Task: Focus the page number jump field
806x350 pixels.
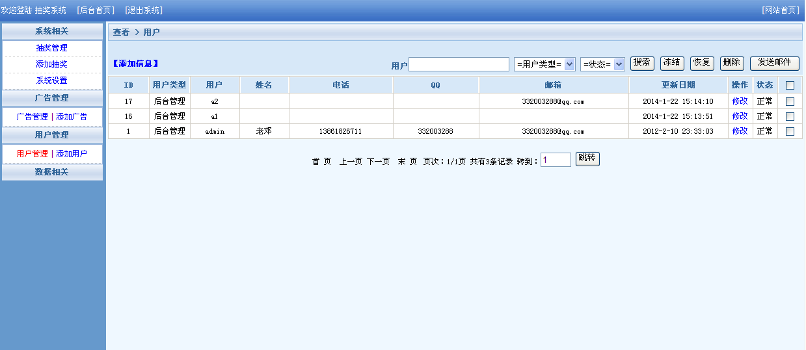Action: [x=556, y=160]
